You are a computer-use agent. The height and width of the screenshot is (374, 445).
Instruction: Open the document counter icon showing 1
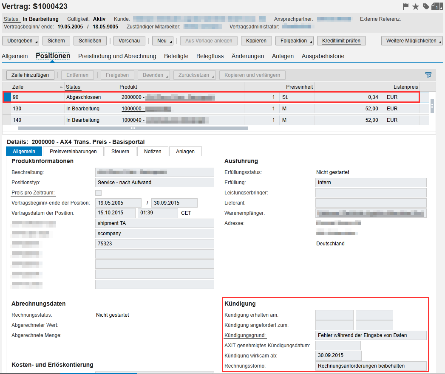coord(436,6)
